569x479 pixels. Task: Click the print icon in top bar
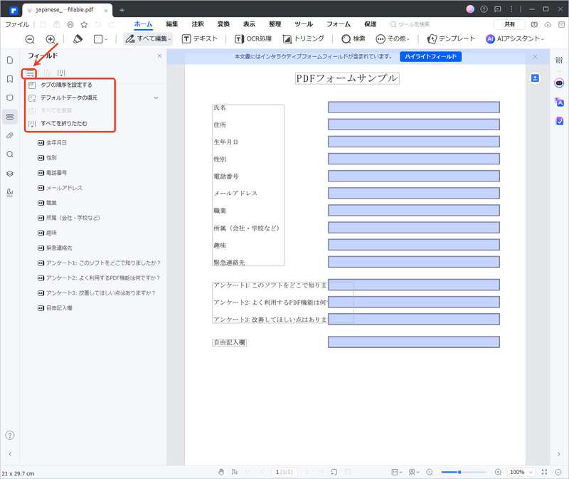[x=70, y=24]
